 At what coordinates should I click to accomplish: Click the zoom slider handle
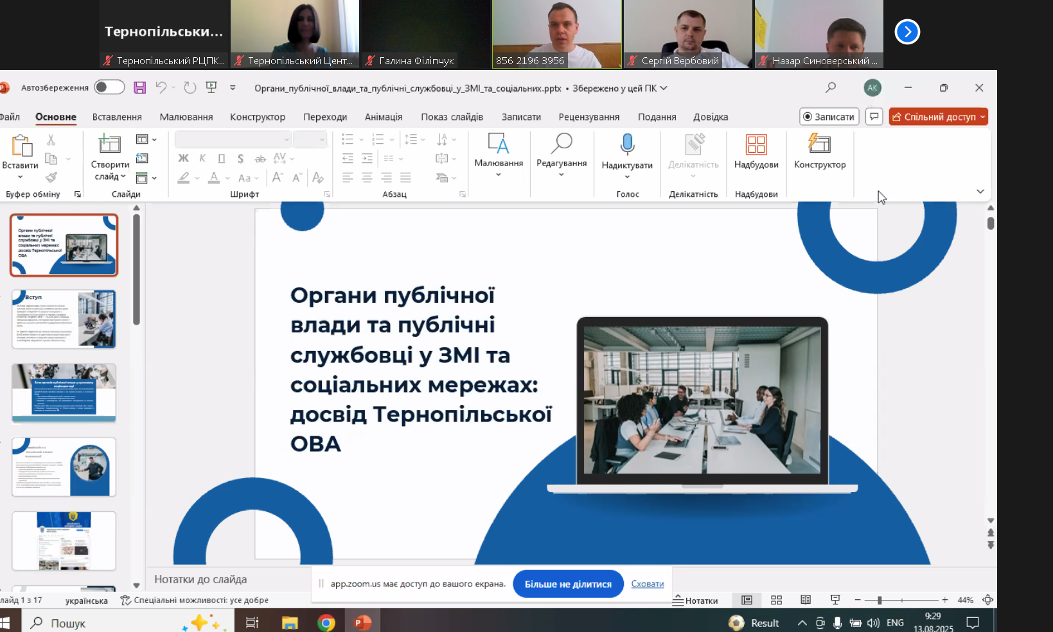click(x=880, y=600)
